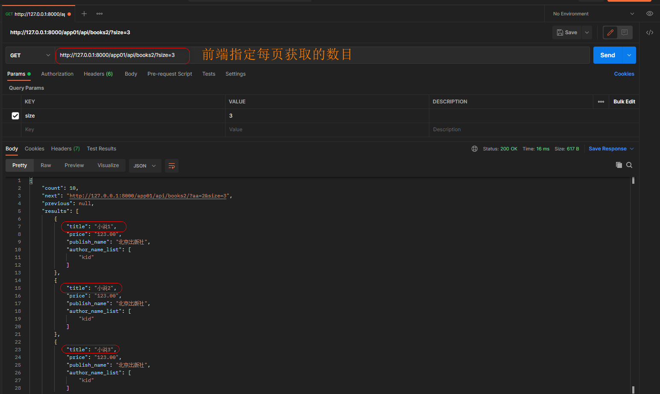The image size is (660, 394).
Task: Open the comments icon beside pencil
Action: pyautogui.click(x=625, y=32)
